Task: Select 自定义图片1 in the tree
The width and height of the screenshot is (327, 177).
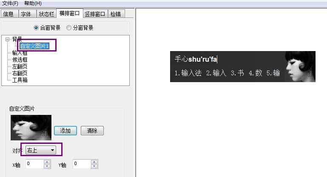Action: [x=34, y=46]
